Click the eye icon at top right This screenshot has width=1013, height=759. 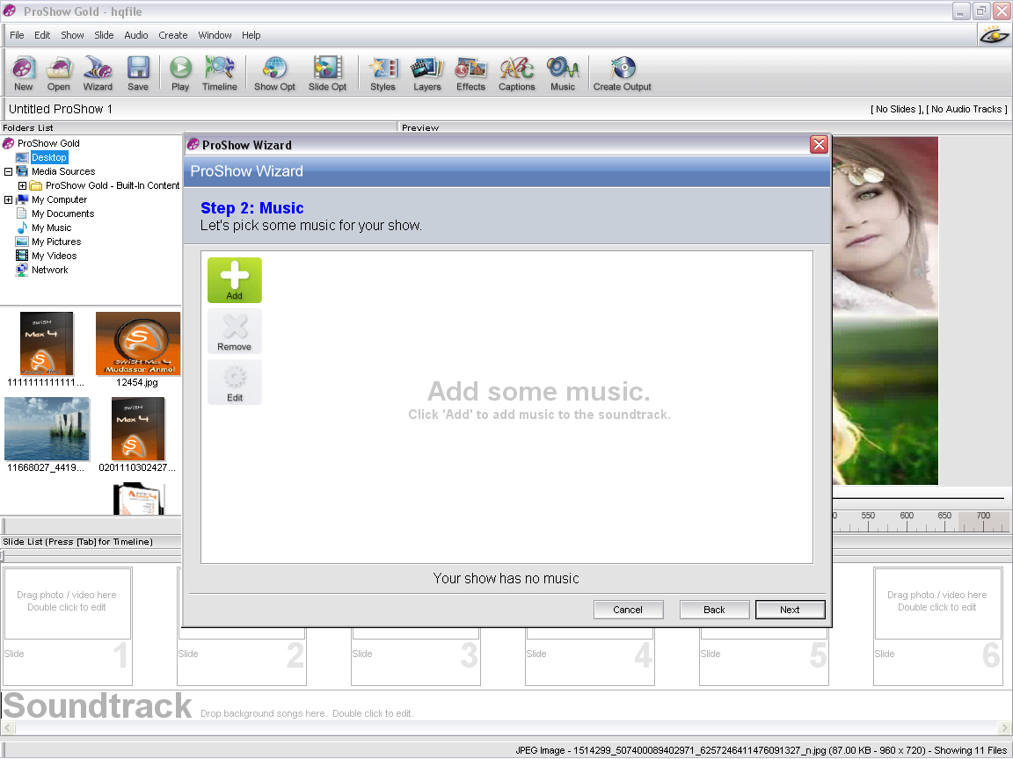pos(995,35)
